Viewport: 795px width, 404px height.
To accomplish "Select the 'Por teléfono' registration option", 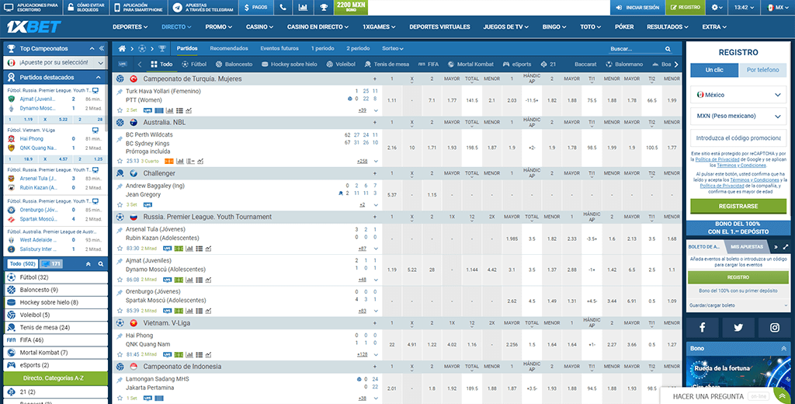I will click(x=763, y=70).
